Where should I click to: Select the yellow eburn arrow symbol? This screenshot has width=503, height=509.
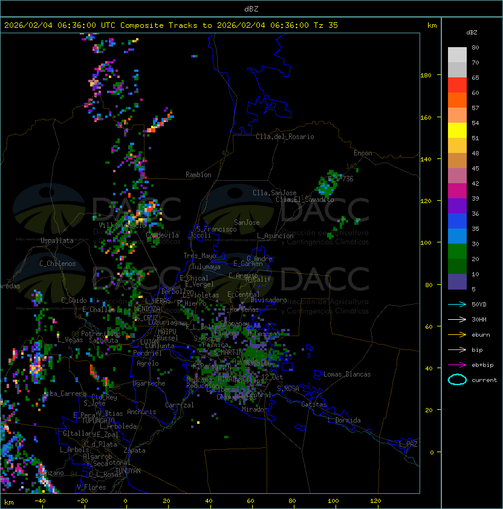point(457,334)
